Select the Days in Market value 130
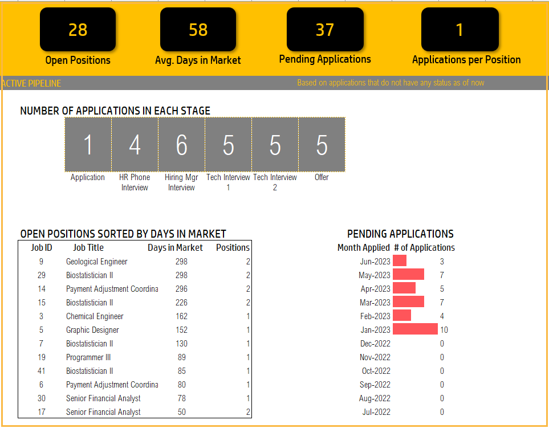This screenshot has height=428, width=549. point(181,344)
